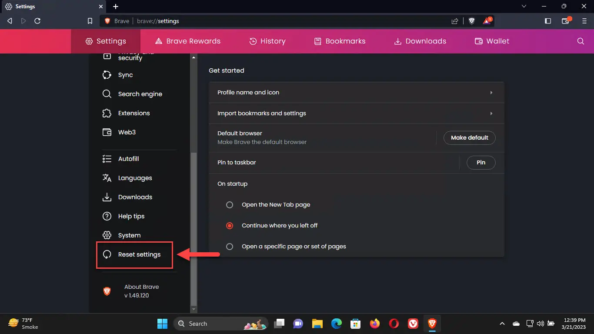Click the bookmark this page icon

[90, 21]
